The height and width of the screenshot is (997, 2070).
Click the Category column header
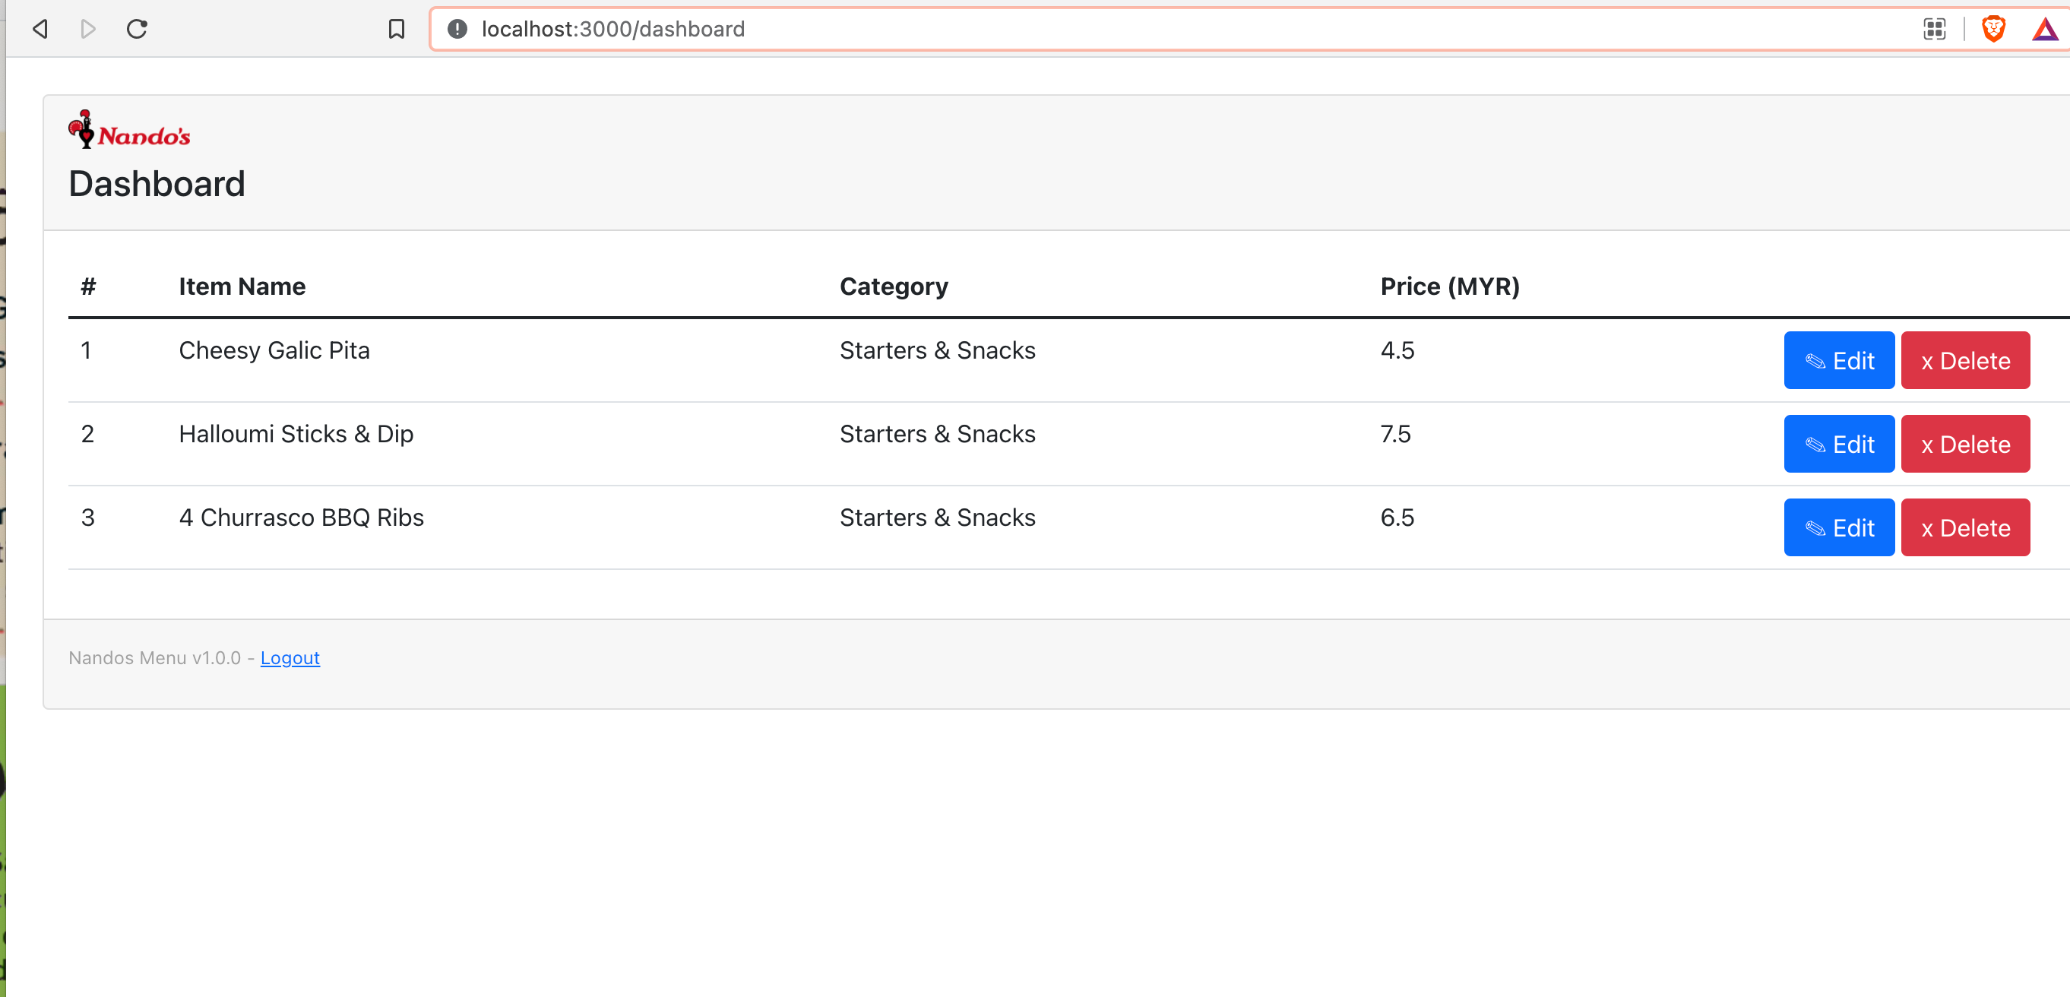(894, 286)
